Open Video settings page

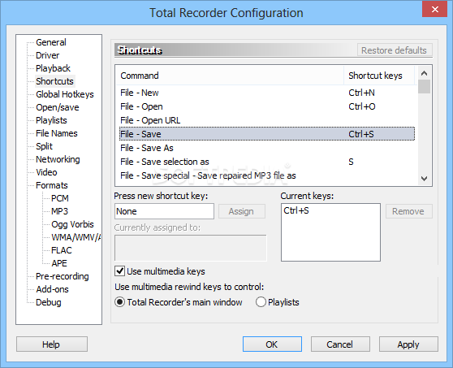(x=46, y=172)
